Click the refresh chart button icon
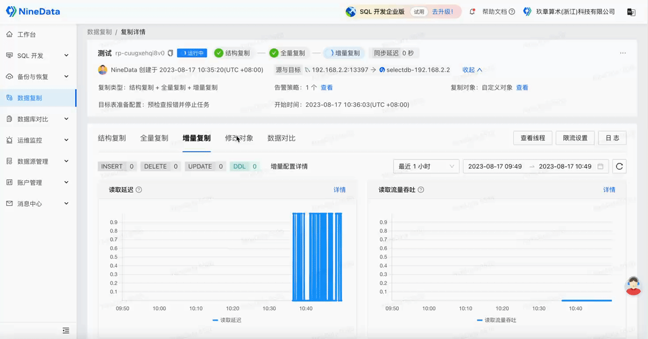The height and width of the screenshot is (339, 648). [x=619, y=166]
